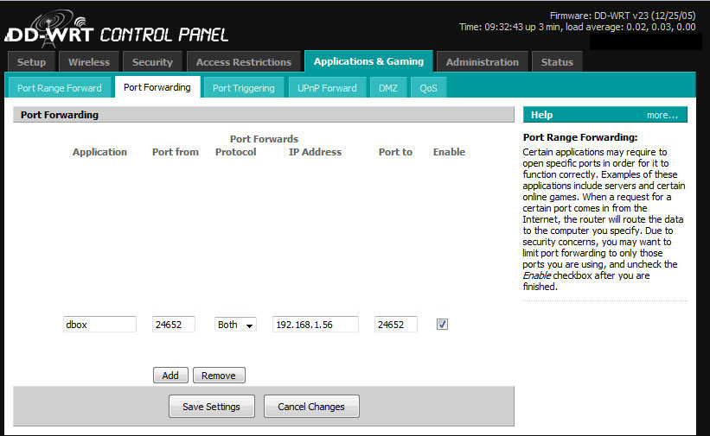The width and height of the screenshot is (710, 436).
Task: Select the Administration tab
Action: tap(483, 62)
